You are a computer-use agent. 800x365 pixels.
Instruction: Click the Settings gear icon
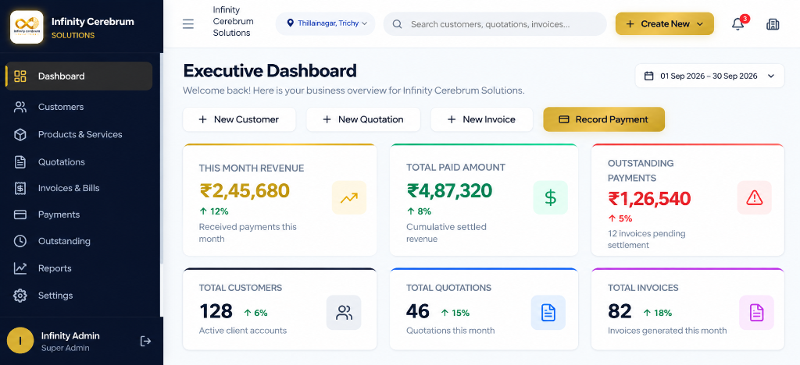pos(20,296)
